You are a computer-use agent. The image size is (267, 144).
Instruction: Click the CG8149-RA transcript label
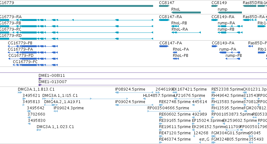223,17
